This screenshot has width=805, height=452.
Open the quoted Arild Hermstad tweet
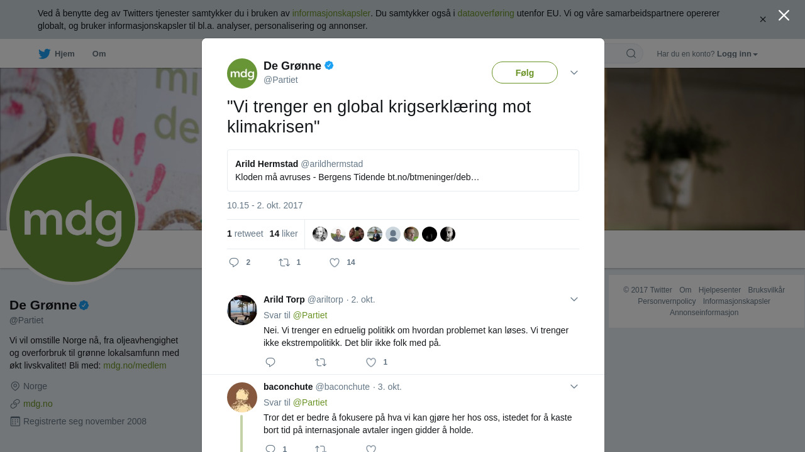pyautogui.click(x=403, y=170)
